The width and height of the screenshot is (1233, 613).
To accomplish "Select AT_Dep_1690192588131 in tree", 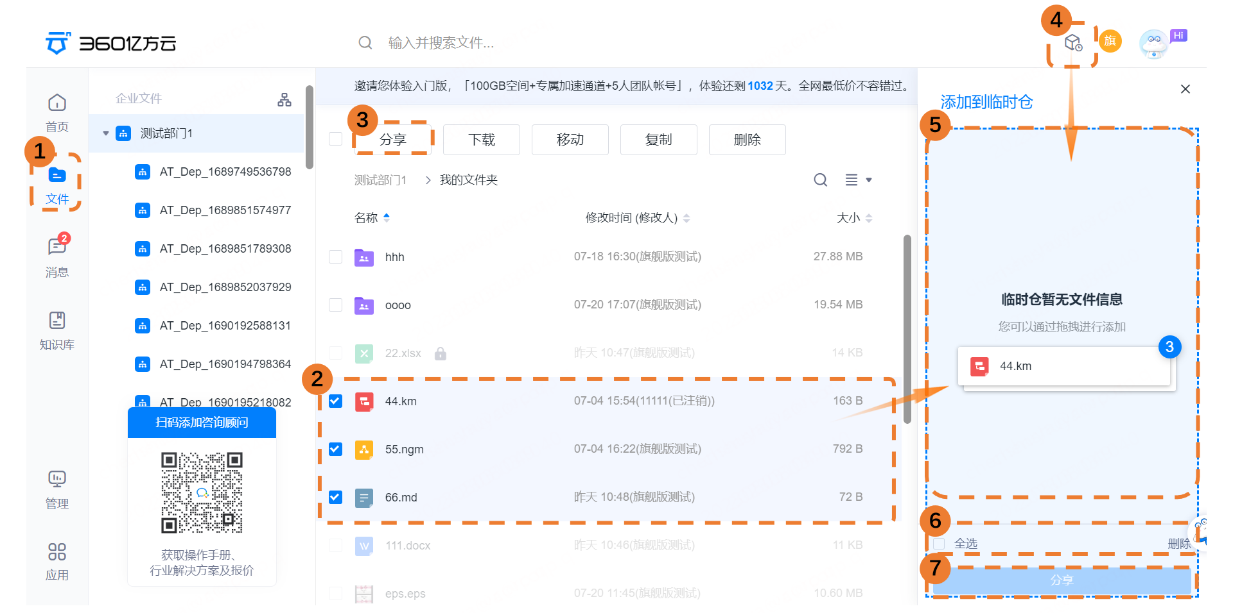I will point(225,326).
